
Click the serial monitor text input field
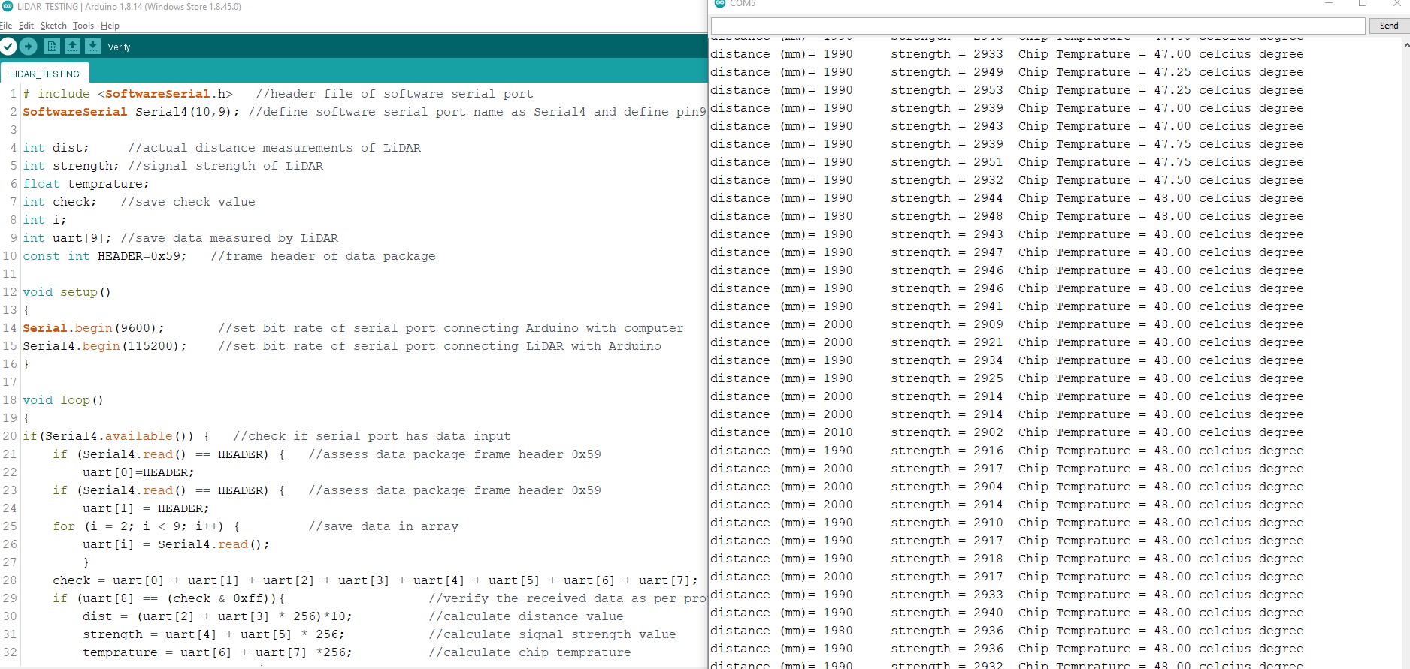1038,26
